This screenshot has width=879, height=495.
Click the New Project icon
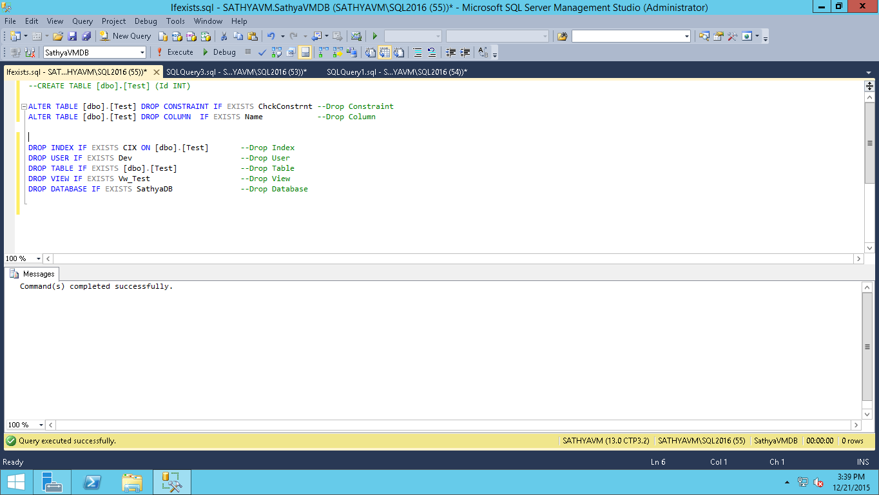click(x=15, y=36)
